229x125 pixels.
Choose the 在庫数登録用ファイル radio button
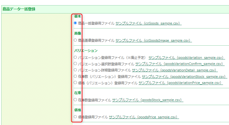[x=75, y=100]
